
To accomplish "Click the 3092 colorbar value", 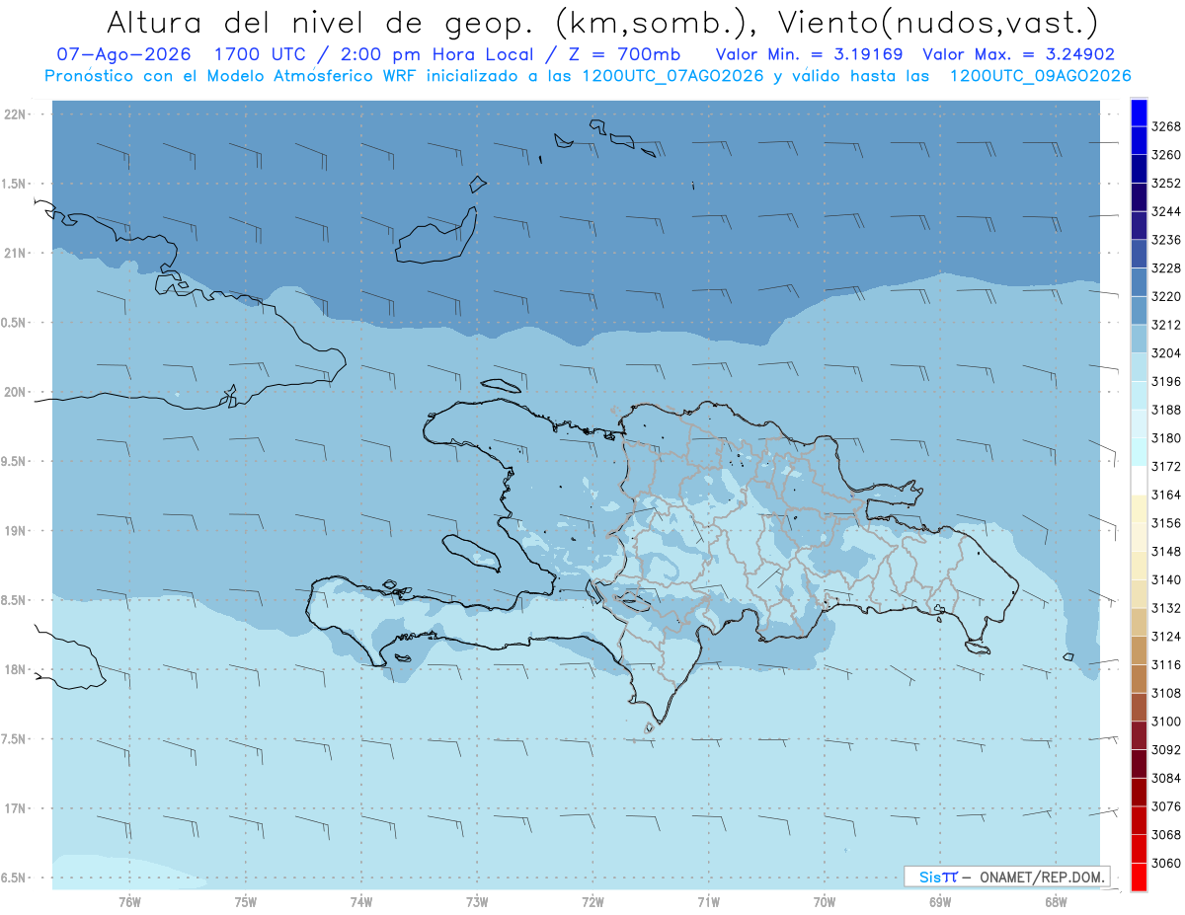I will [1166, 749].
